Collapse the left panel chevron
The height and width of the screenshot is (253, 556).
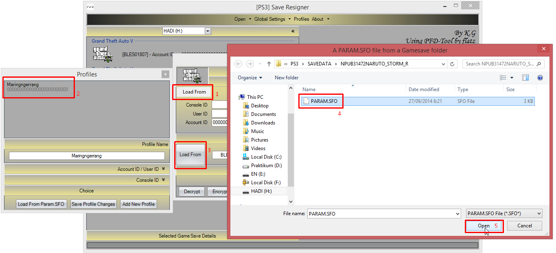293,31
